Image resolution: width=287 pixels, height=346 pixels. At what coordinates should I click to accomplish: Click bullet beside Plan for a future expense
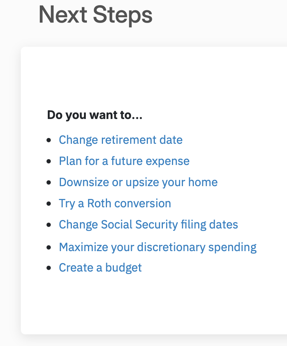point(49,161)
